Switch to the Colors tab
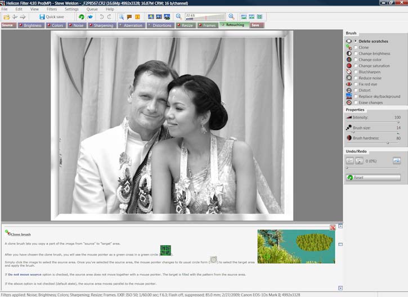Image resolution: width=408 pixels, height=297 pixels. pyautogui.click(x=56, y=25)
